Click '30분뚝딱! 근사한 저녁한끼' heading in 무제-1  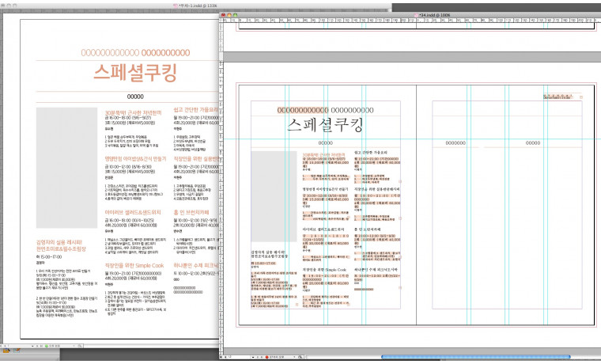coord(133,112)
